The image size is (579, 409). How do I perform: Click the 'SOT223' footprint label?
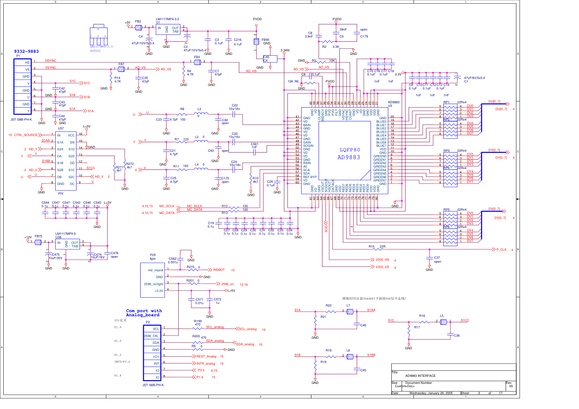[95, 51]
